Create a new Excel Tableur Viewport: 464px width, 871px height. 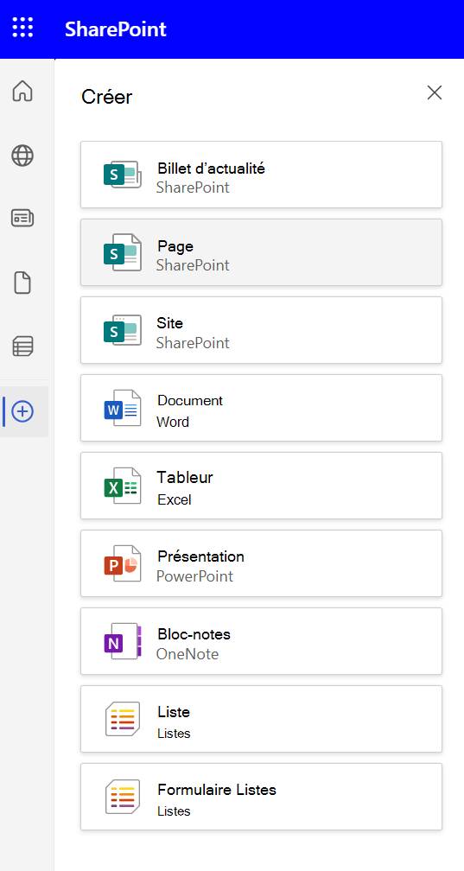tap(261, 486)
